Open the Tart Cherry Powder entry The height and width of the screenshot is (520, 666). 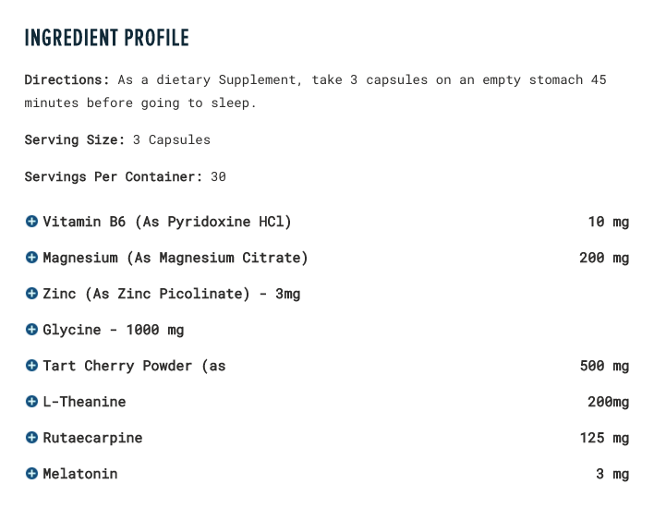tap(134, 366)
